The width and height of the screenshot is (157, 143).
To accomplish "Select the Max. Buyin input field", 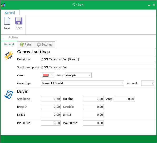I will click(x=93, y=123).
